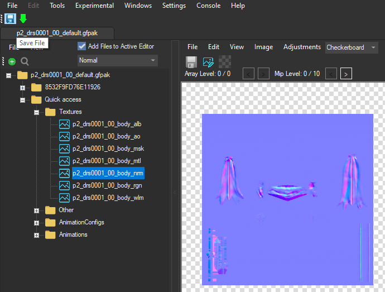Select the p2_drs0001_00_body_msk texture

pos(108,149)
